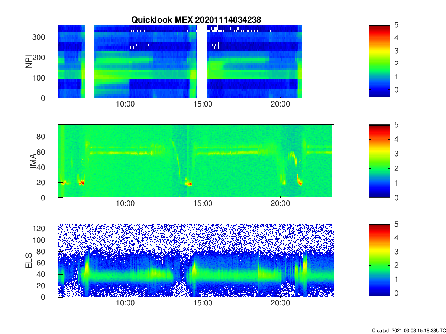The height and width of the screenshot is (334, 446).
Task: Click the 10:00 tick label of the ELS panel
Action: click(x=125, y=303)
